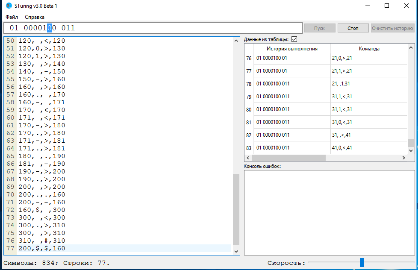This screenshot has width=418, height=270.
Task: Minimize the STuring window
Action: (x=368, y=6)
